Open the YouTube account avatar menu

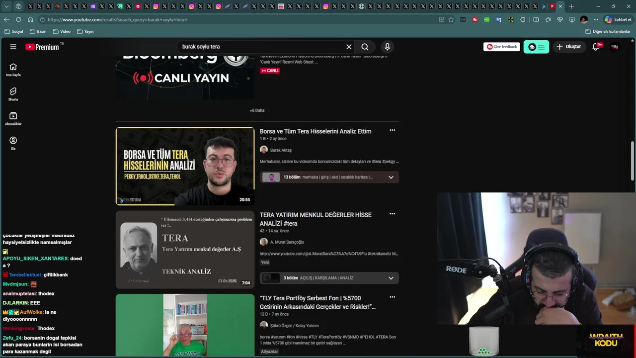pos(615,47)
